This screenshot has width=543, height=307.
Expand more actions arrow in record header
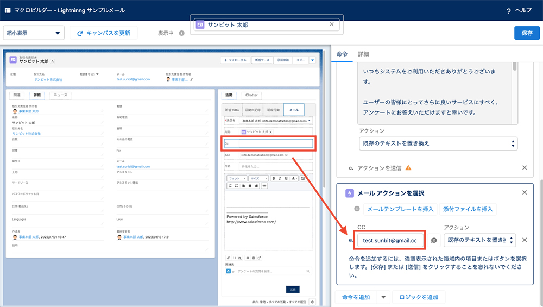[312, 60]
